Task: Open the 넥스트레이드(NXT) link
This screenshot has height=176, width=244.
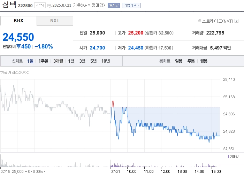Action: tap(215, 21)
